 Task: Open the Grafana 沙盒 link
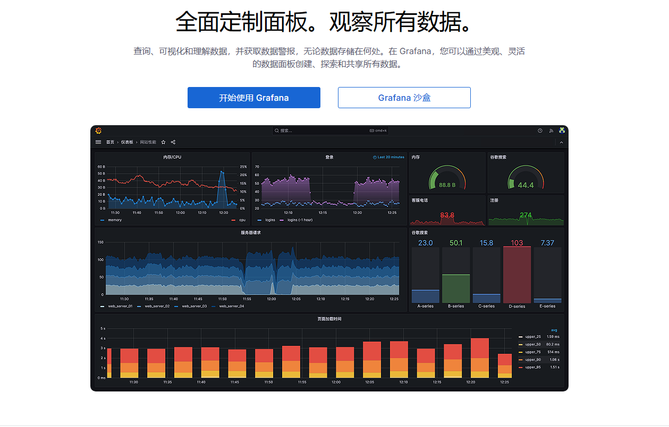coord(404,98)
